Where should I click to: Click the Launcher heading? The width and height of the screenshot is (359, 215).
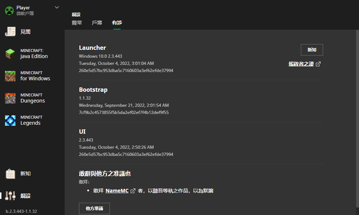pyautogui.click(x=93, y=48)
